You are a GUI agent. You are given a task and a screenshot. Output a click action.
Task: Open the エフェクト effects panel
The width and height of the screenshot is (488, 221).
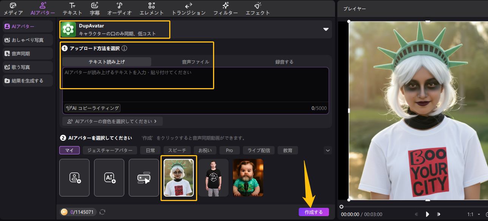258,9
